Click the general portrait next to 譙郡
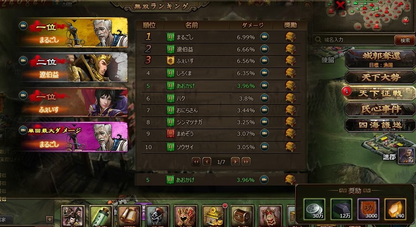416x227 pixels. point(407,156)
